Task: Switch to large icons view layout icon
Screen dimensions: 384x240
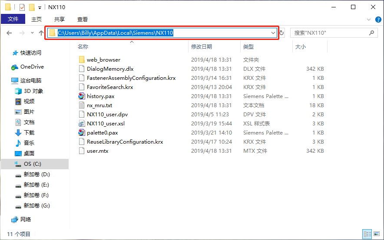Action: tap(377, 234)
